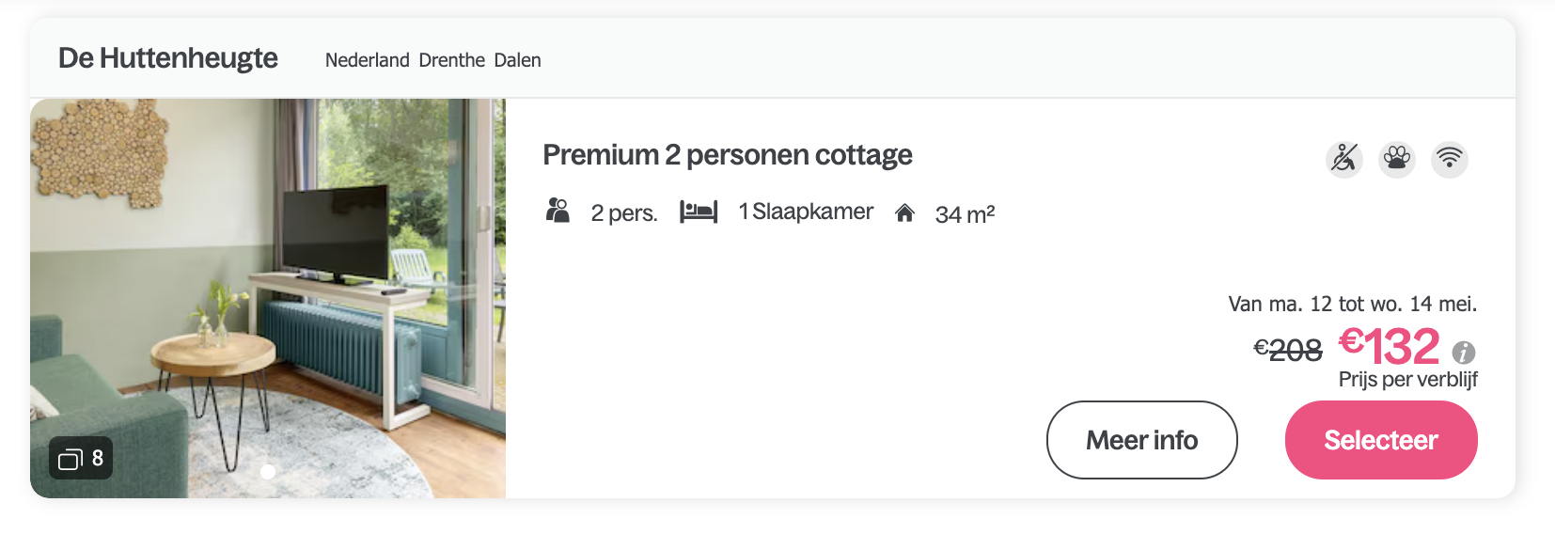Open the Premium 2 personen cottage heading
Image resolution: width=1555 pixels, height=534 pixels.
tap(728, 155)
